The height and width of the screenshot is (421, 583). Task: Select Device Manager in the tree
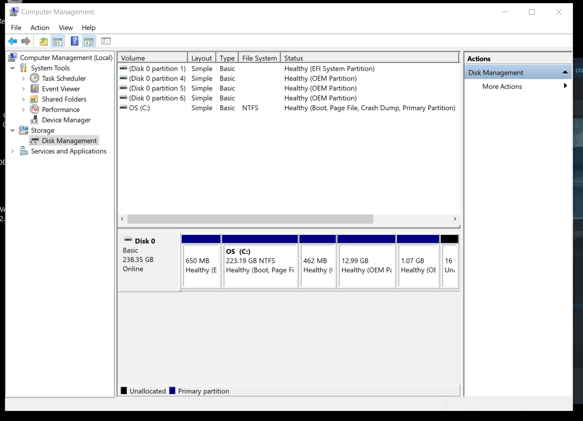click(x=66, y=120)
